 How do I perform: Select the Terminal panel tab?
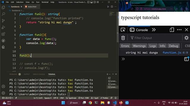tap(52, 74)
